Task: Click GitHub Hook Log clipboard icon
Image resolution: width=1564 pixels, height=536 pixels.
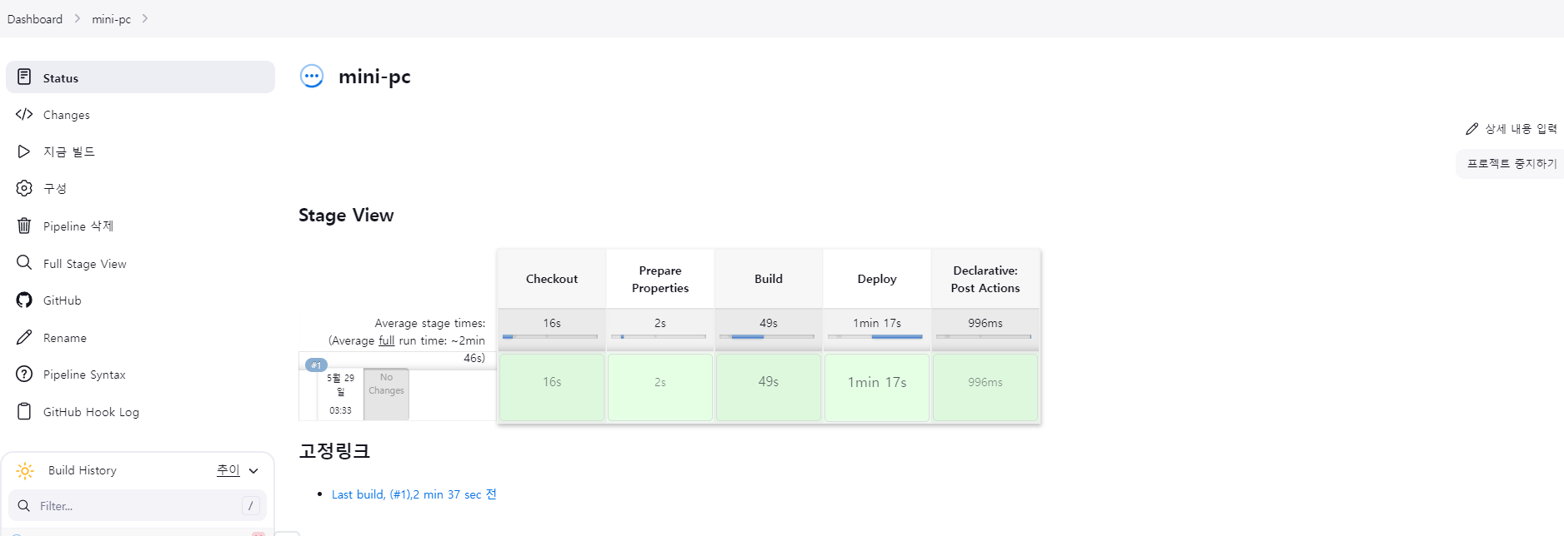Action: tap(24, 411)
